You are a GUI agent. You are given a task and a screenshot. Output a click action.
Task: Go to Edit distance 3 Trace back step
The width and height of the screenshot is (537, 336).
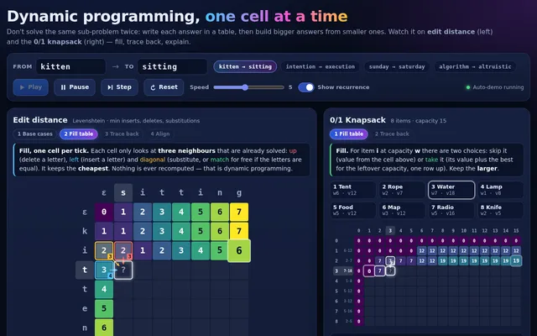click(x=122, y=134)
